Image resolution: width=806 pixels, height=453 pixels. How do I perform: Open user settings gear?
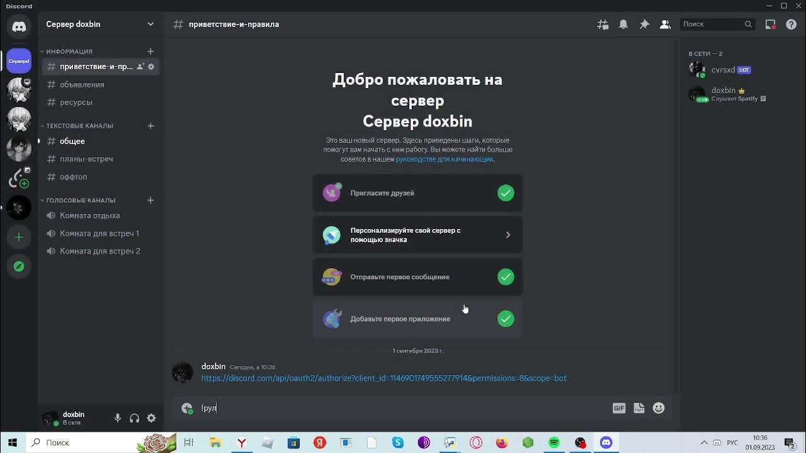(x=151, y=418)
